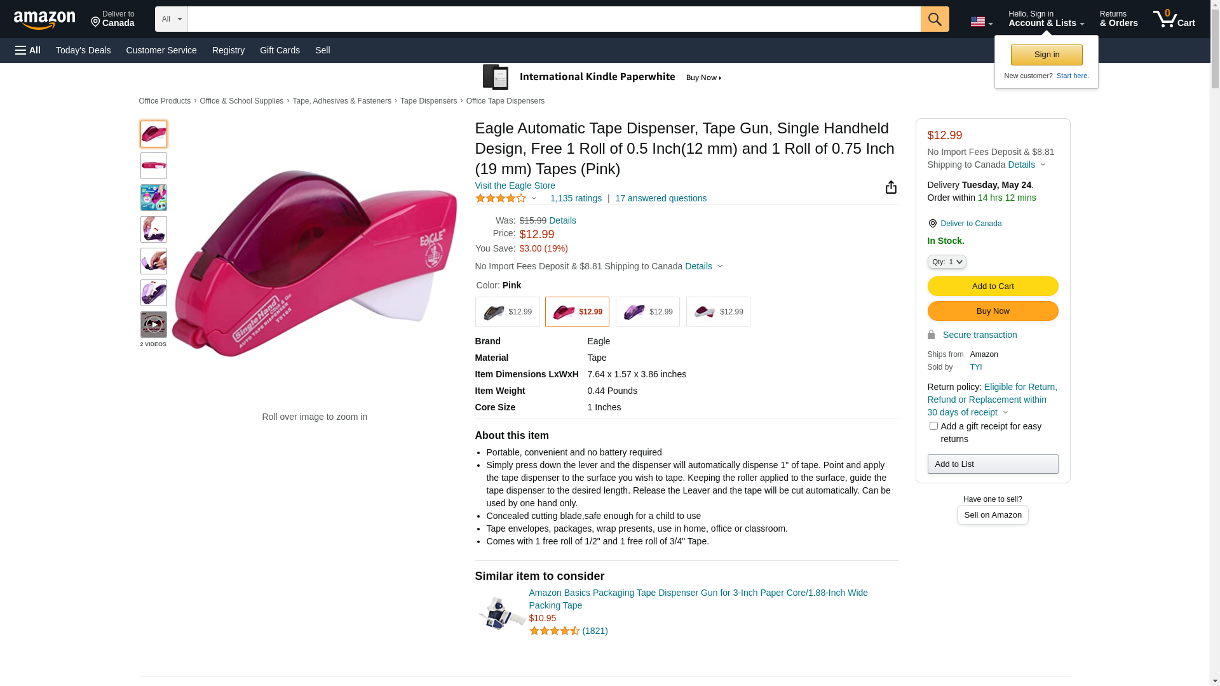Select the black color option
The height and width of the screenshot is (686, 1220).
pos(507,312)
